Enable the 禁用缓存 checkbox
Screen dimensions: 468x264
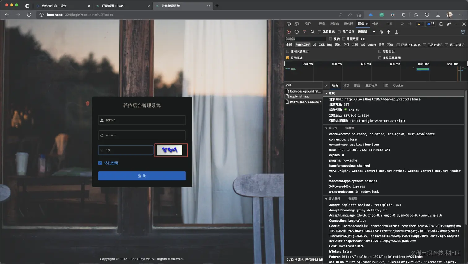point(339,32)
